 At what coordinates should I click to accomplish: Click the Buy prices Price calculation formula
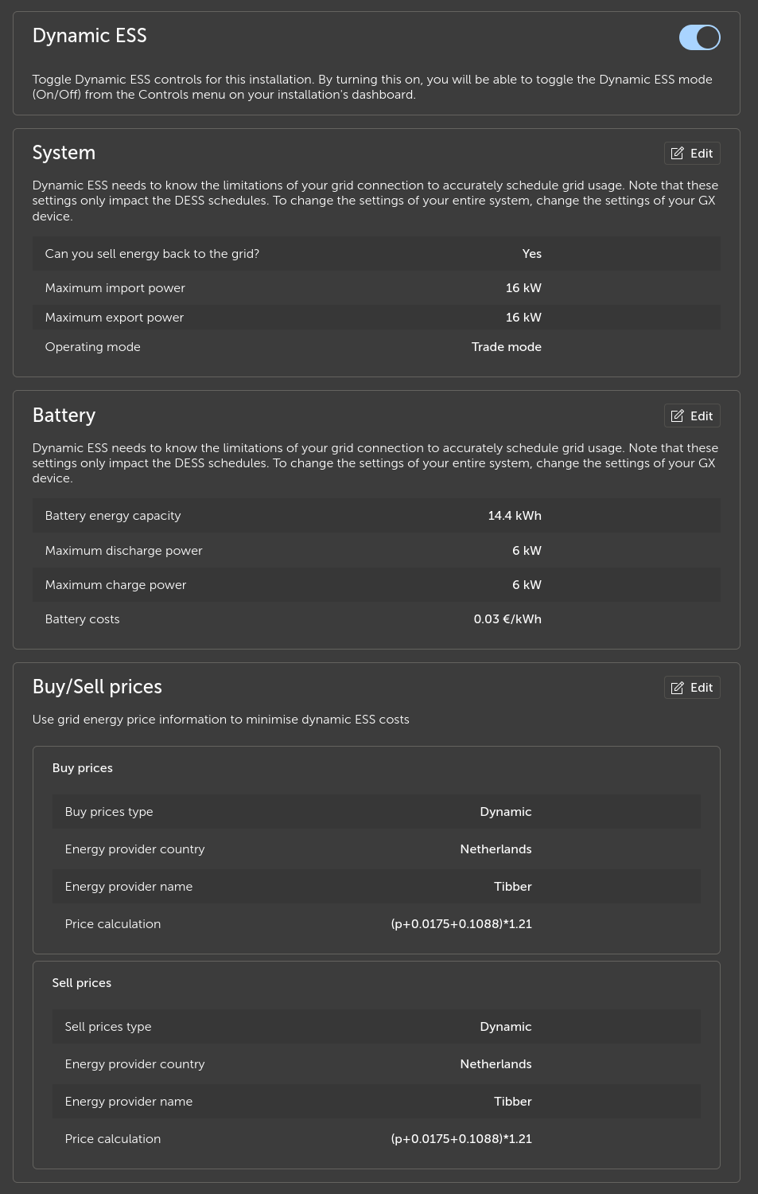pos(461,924)
